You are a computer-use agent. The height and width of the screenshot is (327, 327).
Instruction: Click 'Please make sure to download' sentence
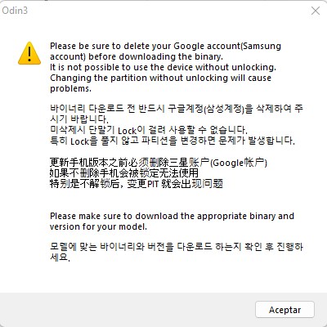(172, 216)
